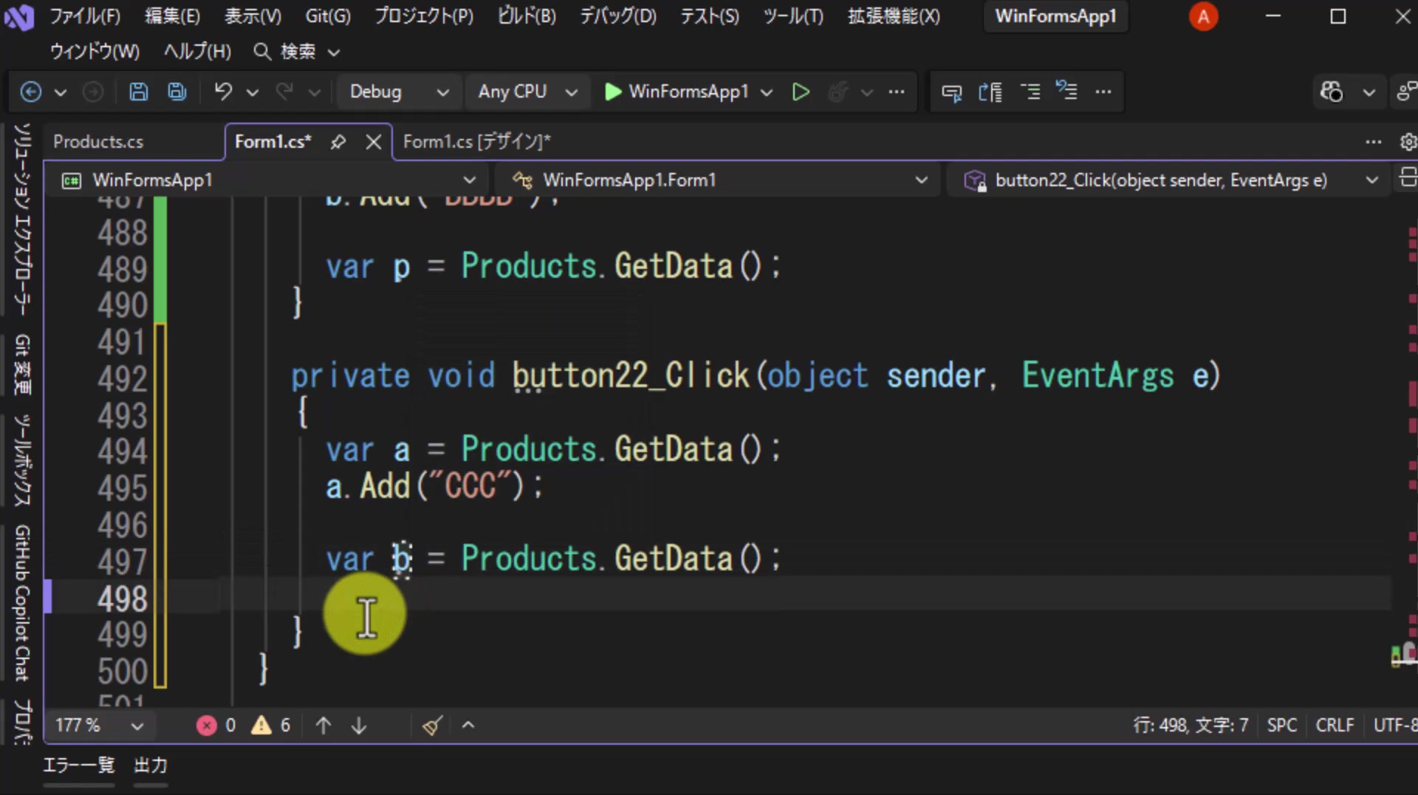Click the warnings count showing 6
1418x795 pixels.
[x=271, y=726]
